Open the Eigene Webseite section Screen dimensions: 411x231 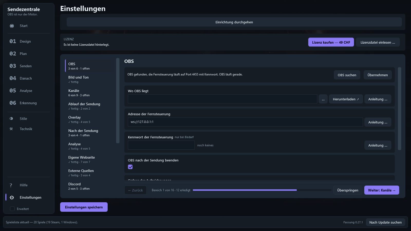[90, 159]
